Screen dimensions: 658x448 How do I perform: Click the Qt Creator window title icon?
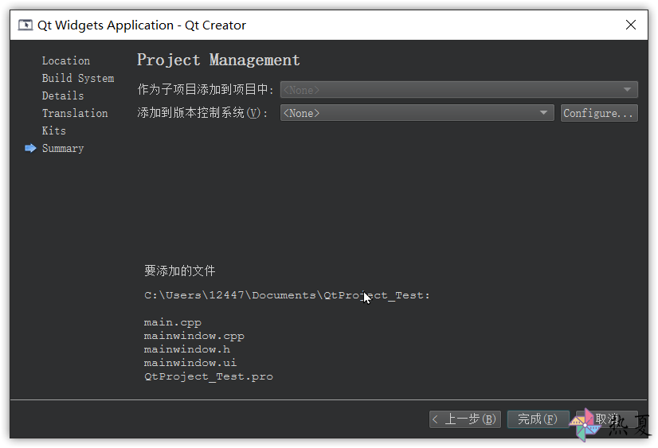pyautogui.click(x=25, y=25)
